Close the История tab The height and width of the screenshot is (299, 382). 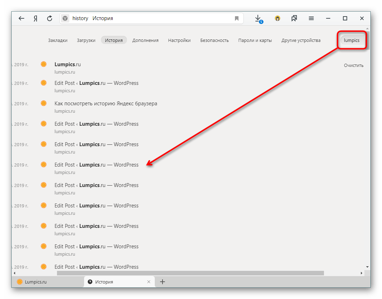coord(149,282)
